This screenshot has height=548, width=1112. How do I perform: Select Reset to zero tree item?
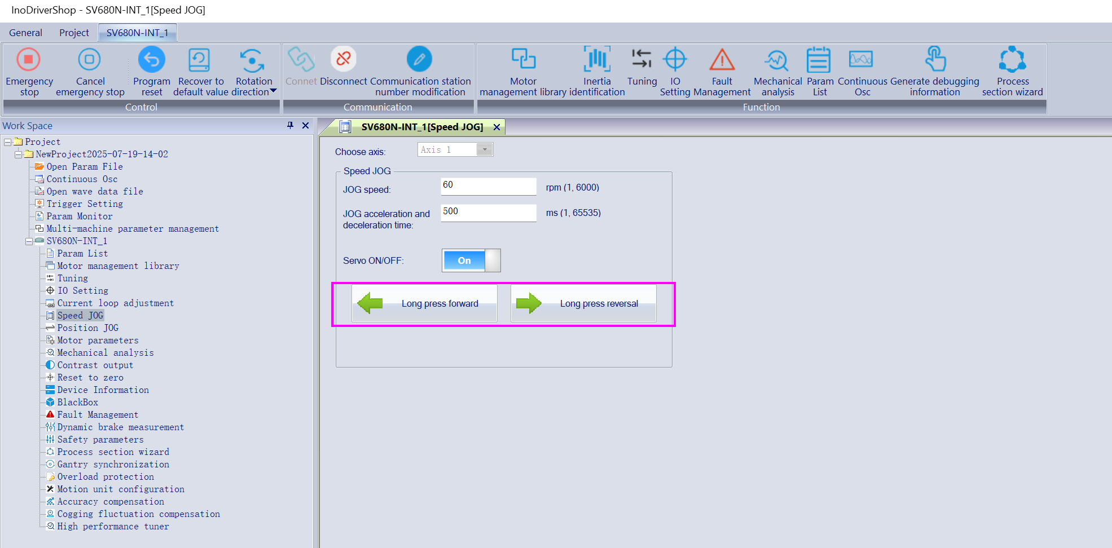(x=90, y=378)
